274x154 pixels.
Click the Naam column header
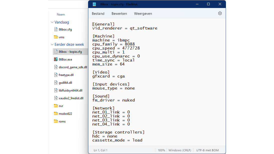tap(61, 14)
